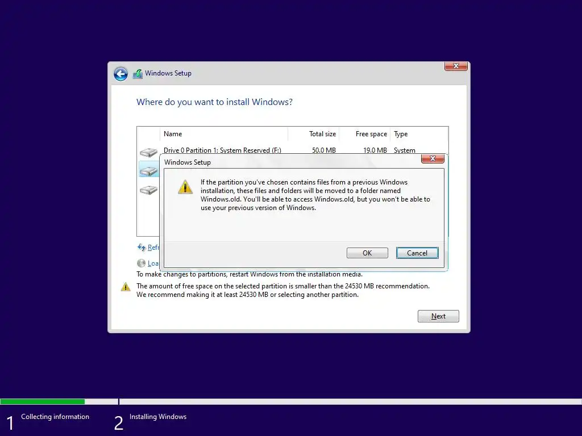The width and height of the screenshot is (582, 436).
Task: Click the 24530 MB recommendation warning text
Action: click(x=283, y=290)
